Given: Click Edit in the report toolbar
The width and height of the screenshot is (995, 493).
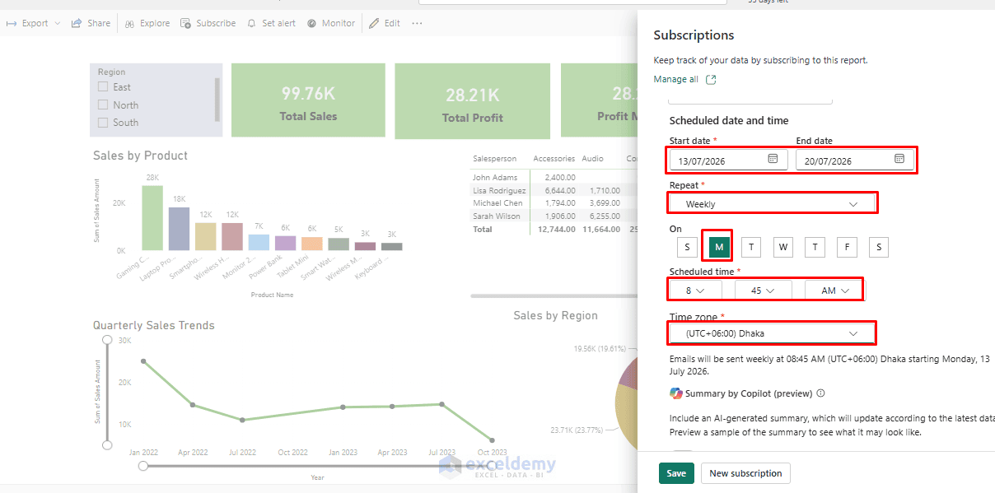Looking at the screenshot, I should point(385,23).
